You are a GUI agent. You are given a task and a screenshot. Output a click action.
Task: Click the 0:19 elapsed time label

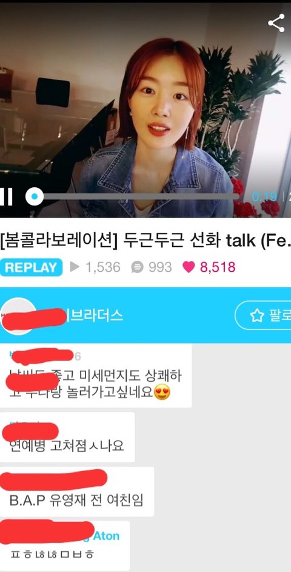(x=264, y=196)
